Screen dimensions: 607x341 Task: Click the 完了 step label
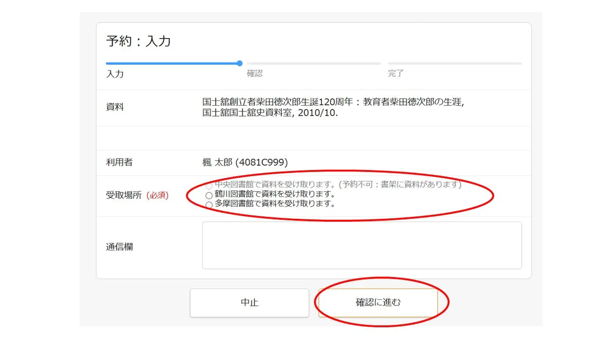(x=396, y=73)
